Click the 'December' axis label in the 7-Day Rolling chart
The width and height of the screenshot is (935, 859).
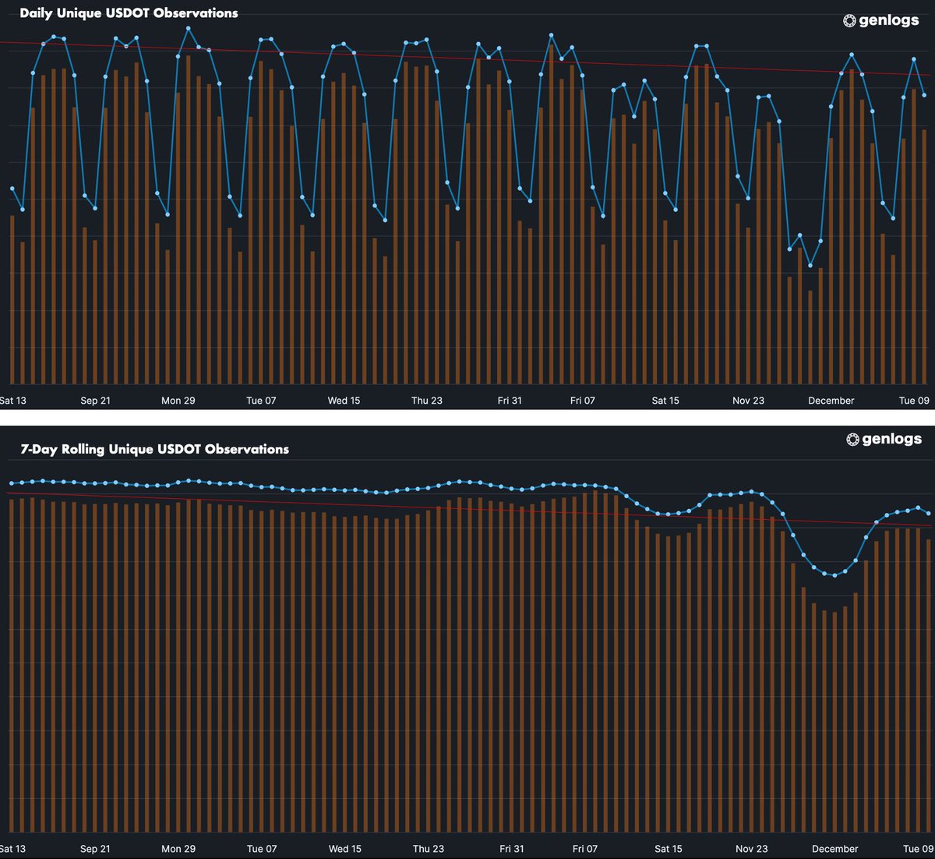(835, 849)
